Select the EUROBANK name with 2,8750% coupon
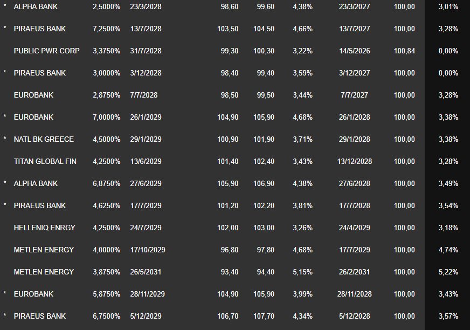 coord(33,95)
